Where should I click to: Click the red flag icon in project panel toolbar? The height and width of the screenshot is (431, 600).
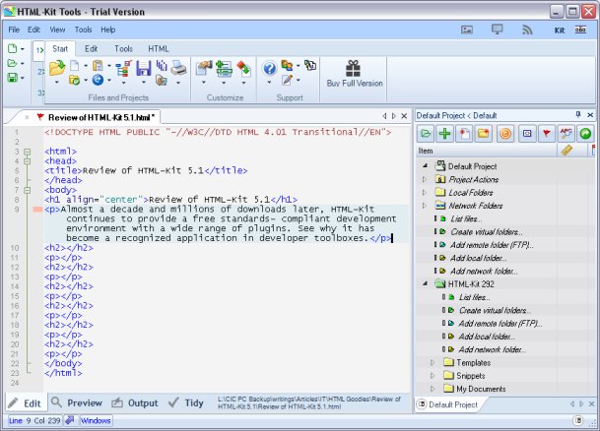[x=547, y=134]
